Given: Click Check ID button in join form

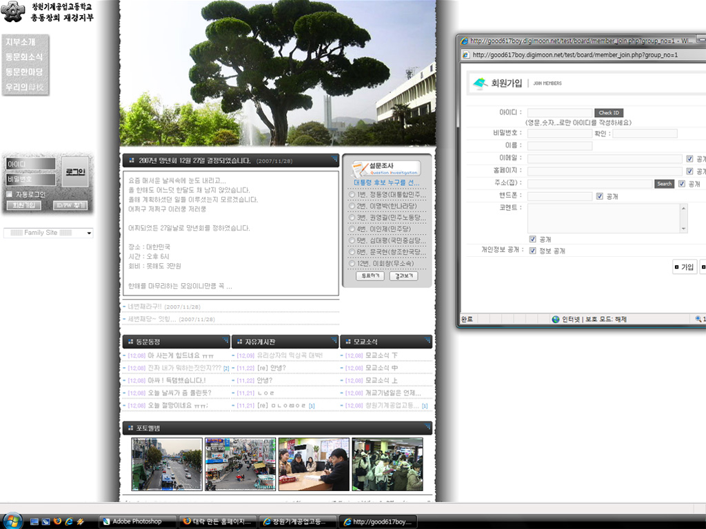Looking at the screenshot, I should click(x=609, y=112).
